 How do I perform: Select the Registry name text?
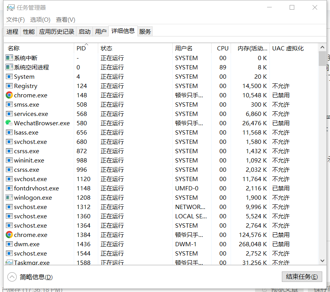(x=26, y=86)
